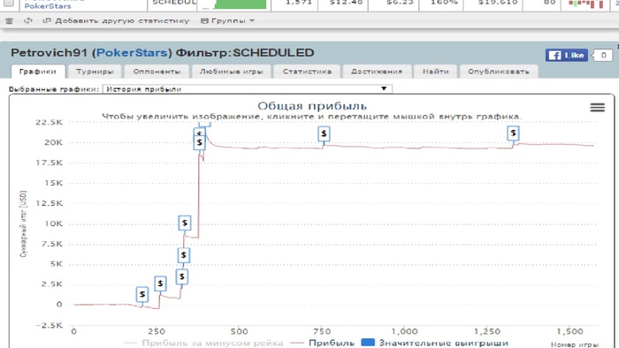The width and height of the screenshot is (619, 348).
Task: Click the $ win marker near game 1,325
Action: tap(513, 133)
